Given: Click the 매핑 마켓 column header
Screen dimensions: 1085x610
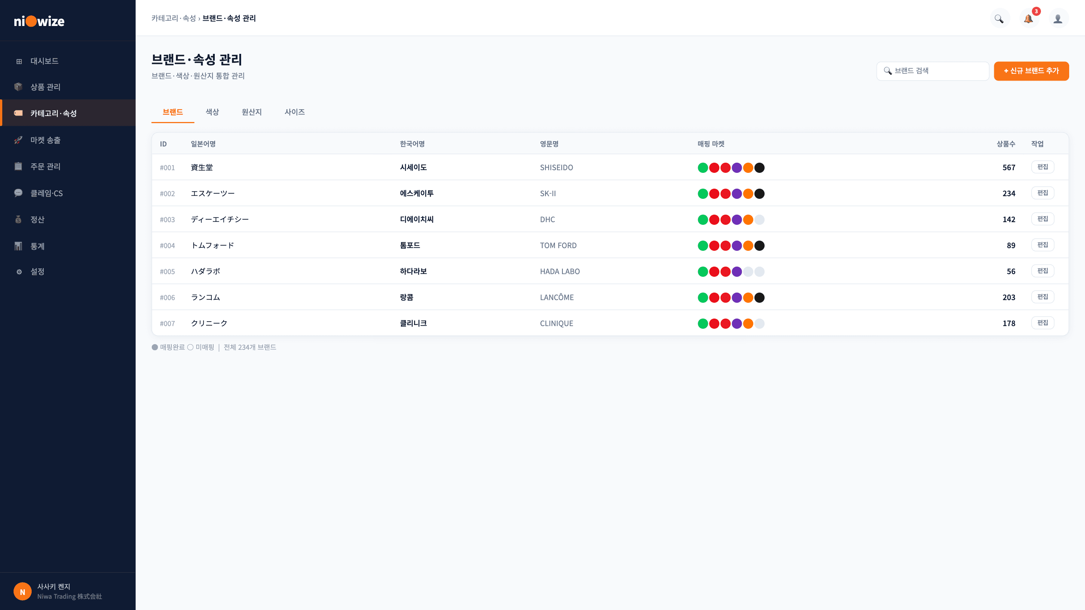Looking at the screenshot, I should [x=711, y=144].
